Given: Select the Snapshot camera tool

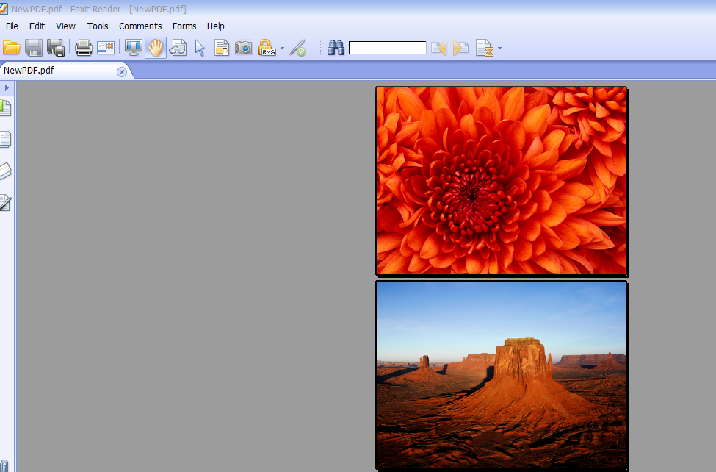Looking at the screenshot, I should pyautogui.click(x=243, y=48).
